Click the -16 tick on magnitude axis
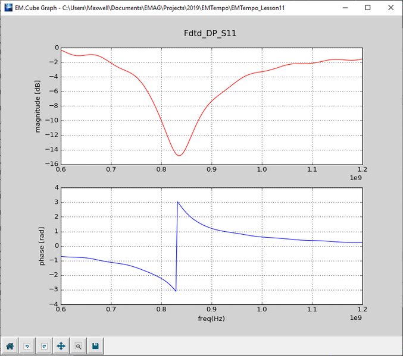403x356 pixels. tap(52, 164)
